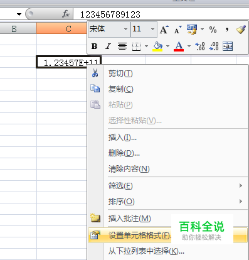The image size is (249, 260).
Task: Apply borders using the border icon
Action: point(136,46)
